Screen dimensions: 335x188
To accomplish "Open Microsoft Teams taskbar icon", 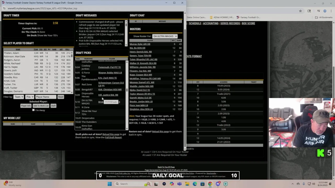I will point(179,184).
